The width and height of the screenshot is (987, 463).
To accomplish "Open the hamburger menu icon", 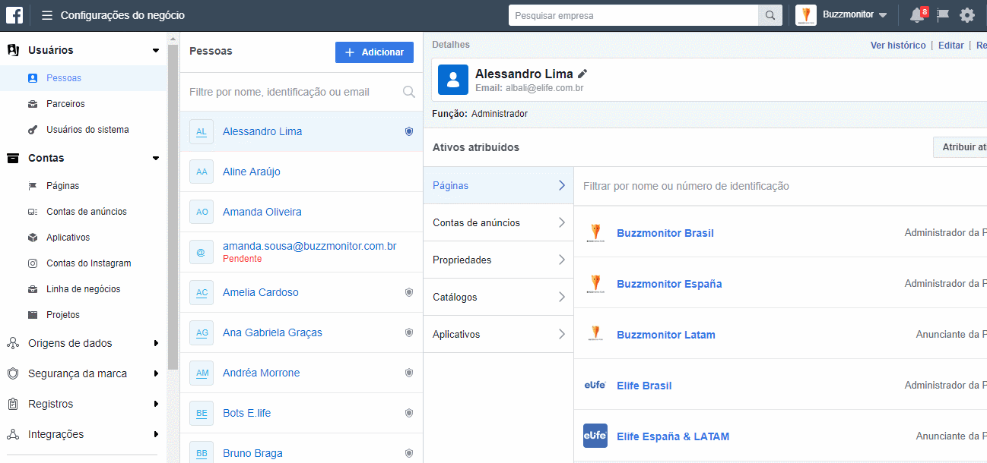I will pos(47,15).
